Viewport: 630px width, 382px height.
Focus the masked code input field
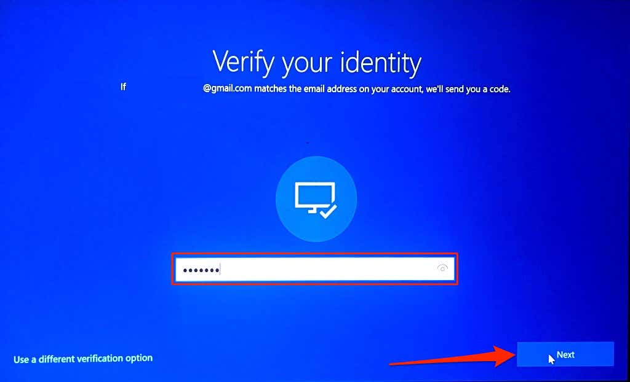(x=314, y=269)
